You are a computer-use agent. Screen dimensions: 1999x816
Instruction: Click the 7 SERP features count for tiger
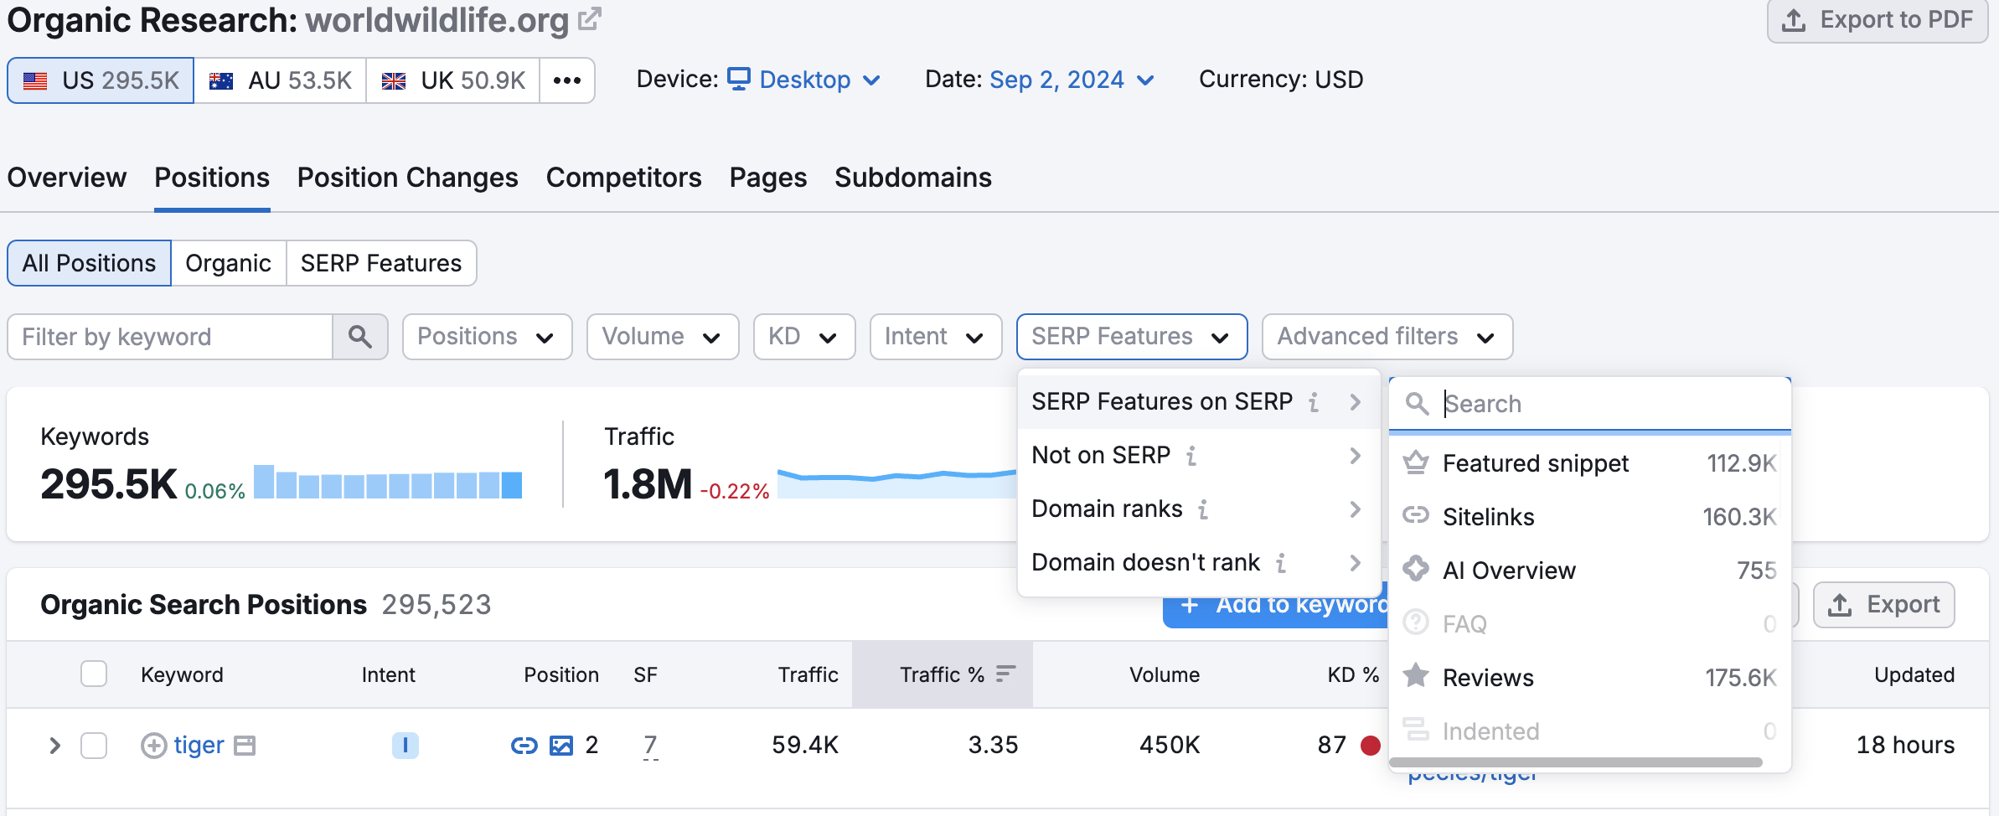tap(650, 745)
